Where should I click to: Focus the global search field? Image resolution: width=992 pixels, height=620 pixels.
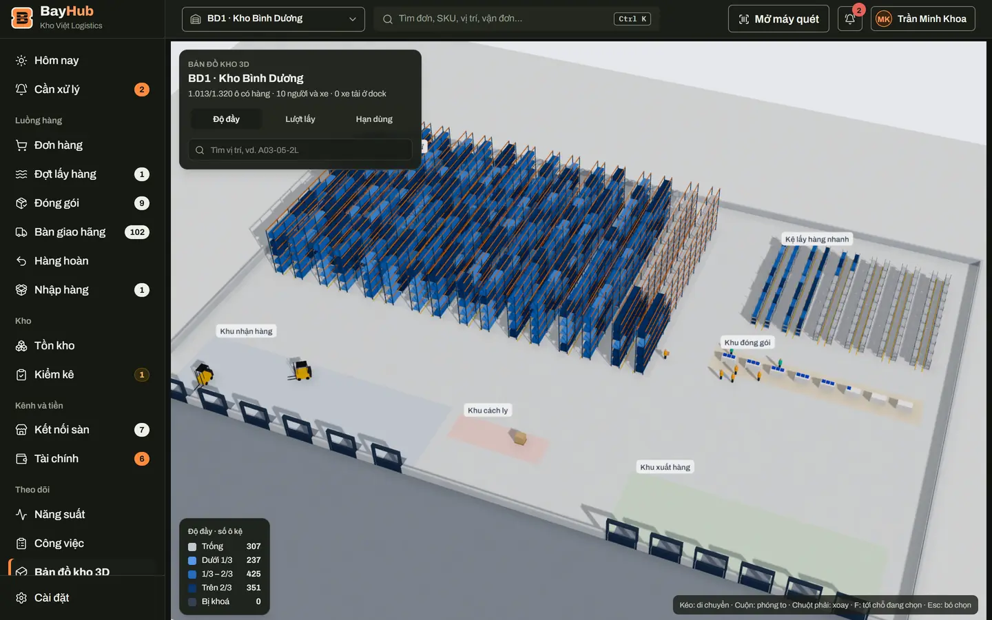[x=517, y=19]
